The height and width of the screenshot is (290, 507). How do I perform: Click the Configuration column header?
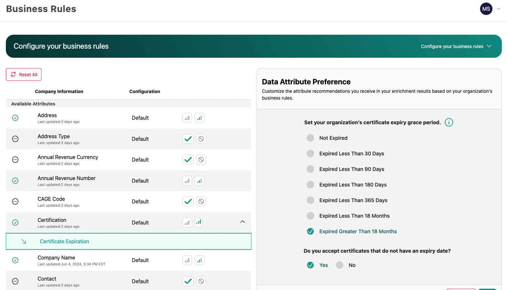pos(145,91)
